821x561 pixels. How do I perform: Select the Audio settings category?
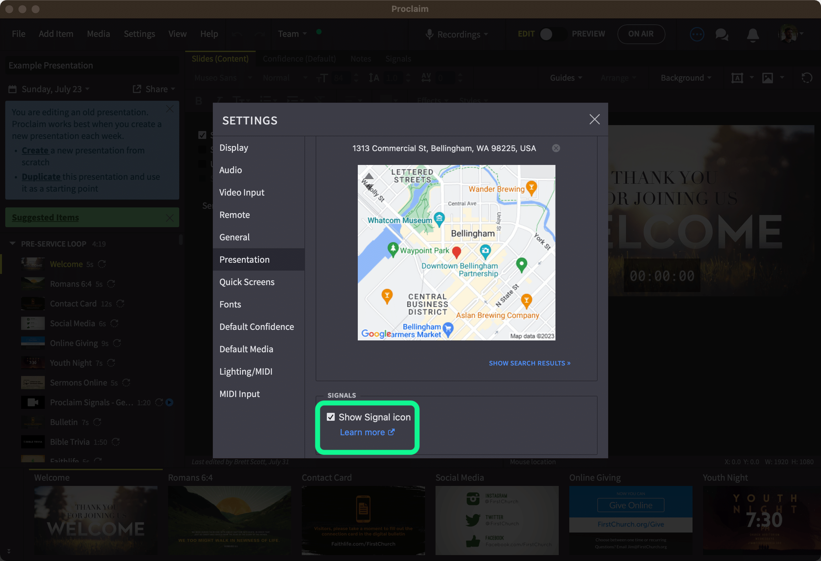[259, 170]
